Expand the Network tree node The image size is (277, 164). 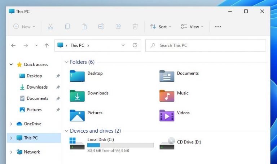click(11, 152)
